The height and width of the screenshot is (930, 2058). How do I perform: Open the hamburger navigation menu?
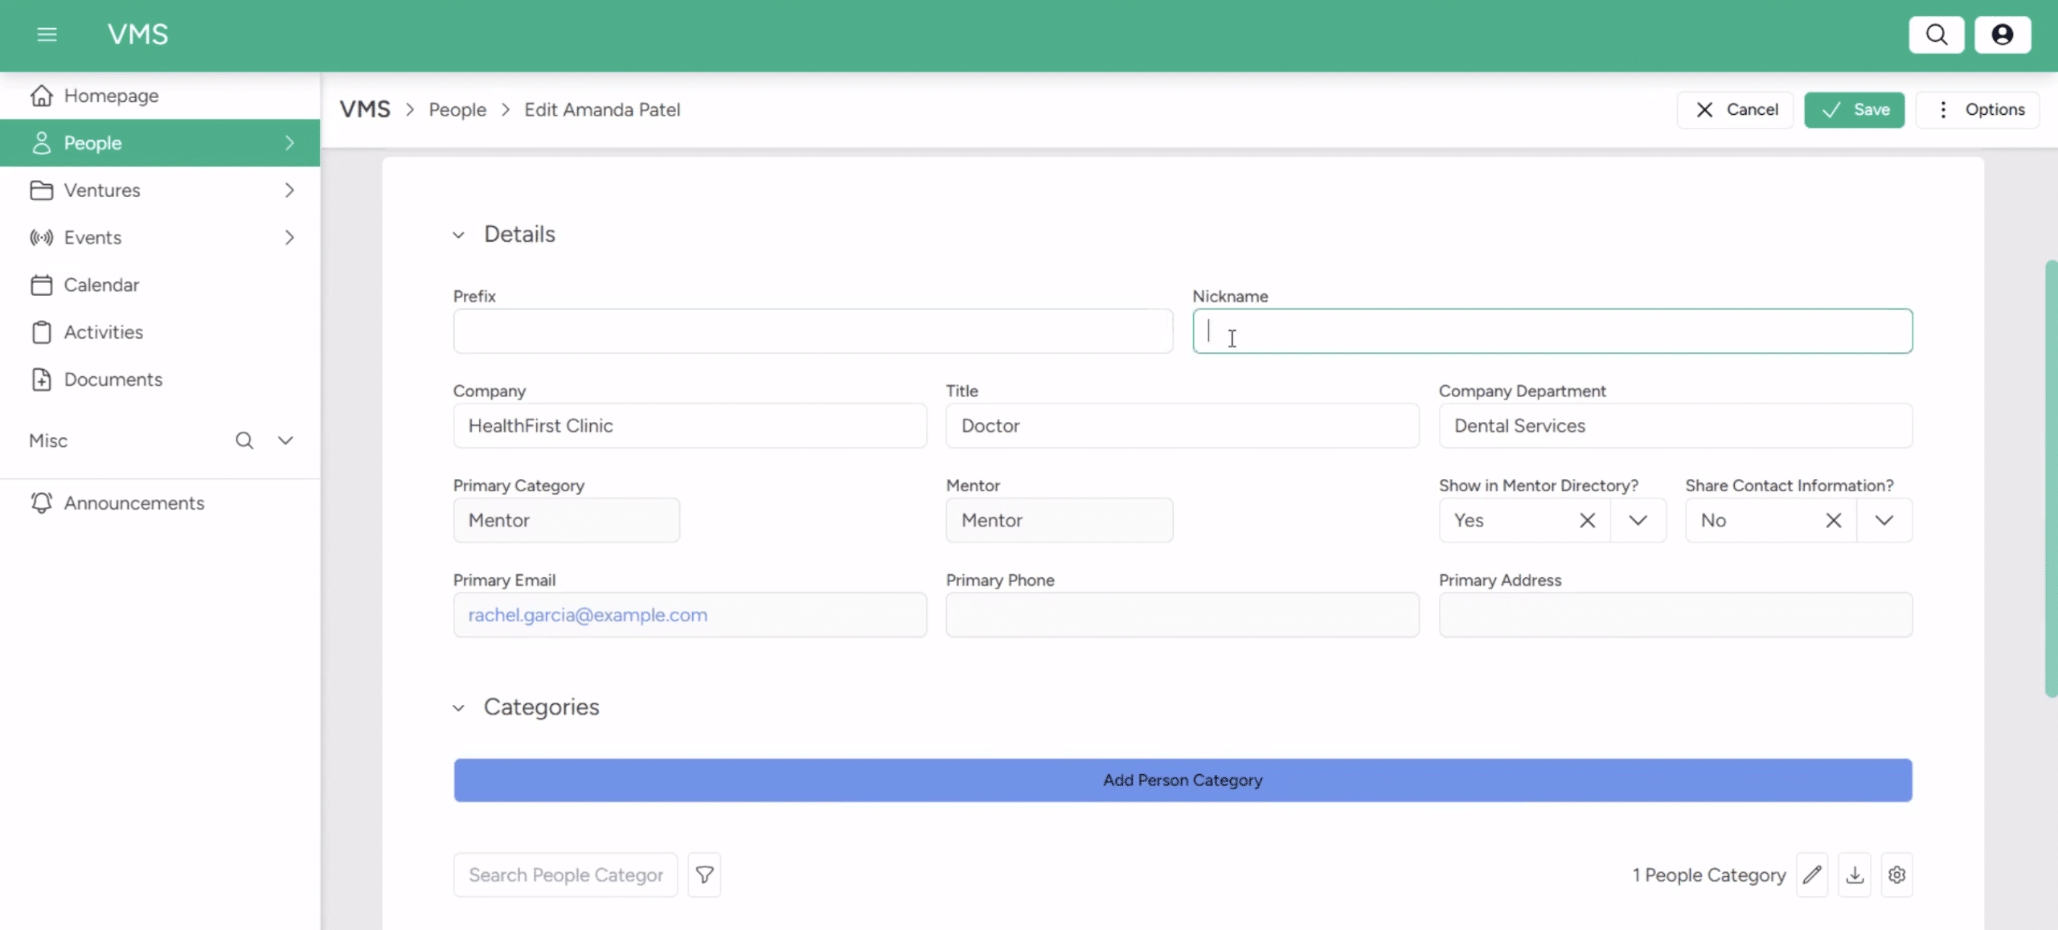point(47,35)
